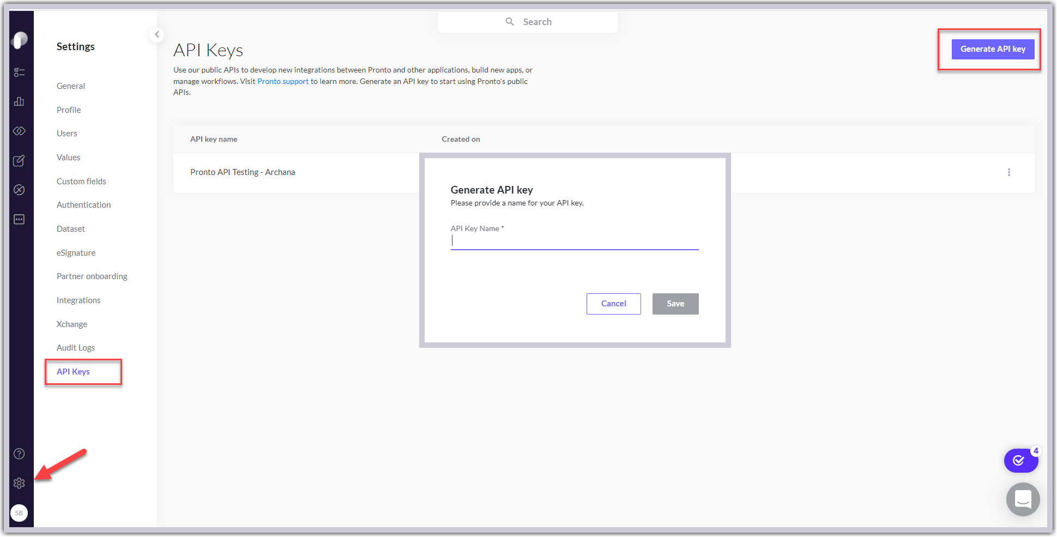Open the checklist badge widget with 4
Viewport: 1057px width, 537px height.
click(x=1021, y=461)
